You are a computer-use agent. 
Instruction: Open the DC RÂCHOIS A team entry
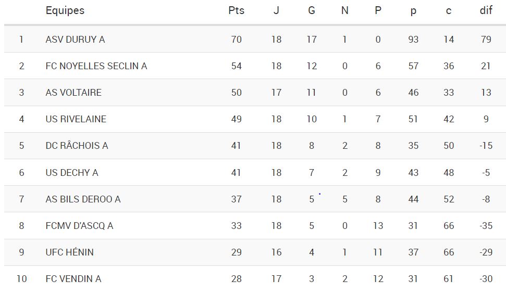click(77, 145)
